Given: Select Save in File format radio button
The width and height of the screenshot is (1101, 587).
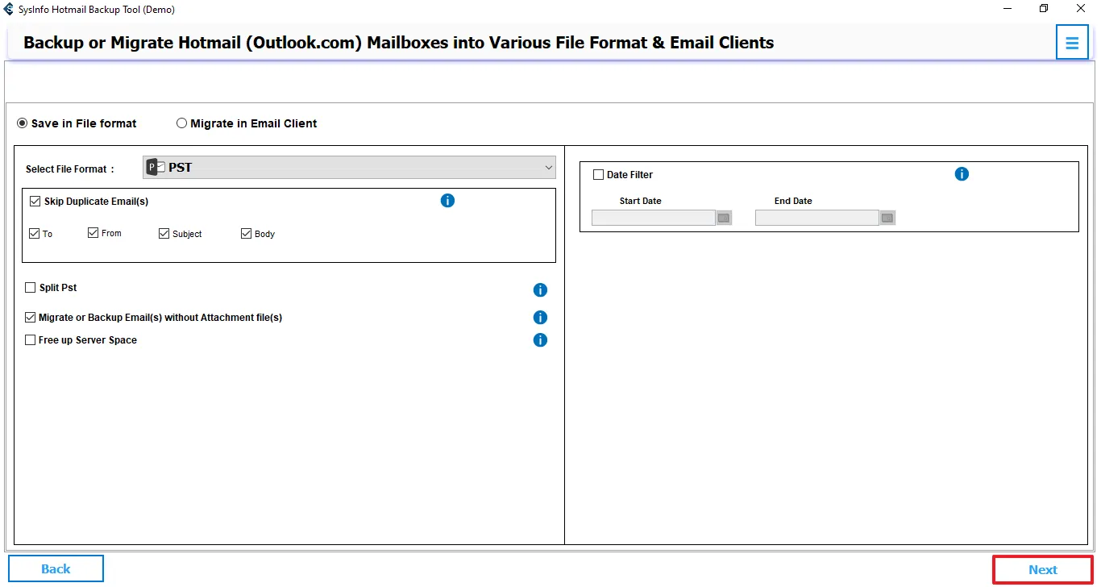Looking at the screenshot, I should (x=22, y=123).
